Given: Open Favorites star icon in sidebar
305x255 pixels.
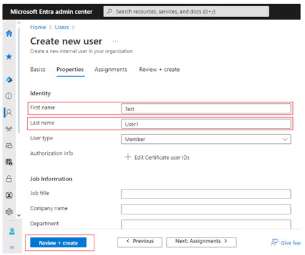Looking at the screenshot, I should click(9, 56).
